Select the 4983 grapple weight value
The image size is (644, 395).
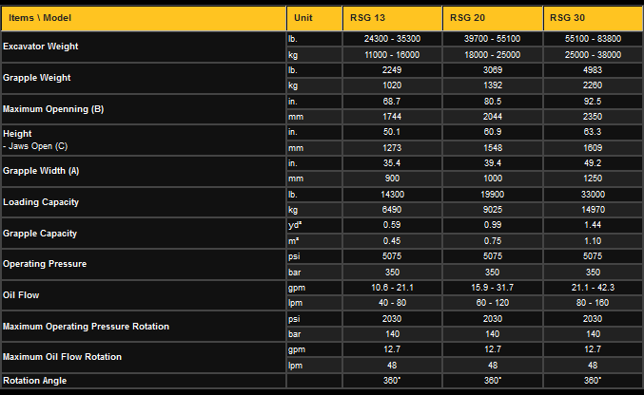pyautogui.click(x=592, y=69)
